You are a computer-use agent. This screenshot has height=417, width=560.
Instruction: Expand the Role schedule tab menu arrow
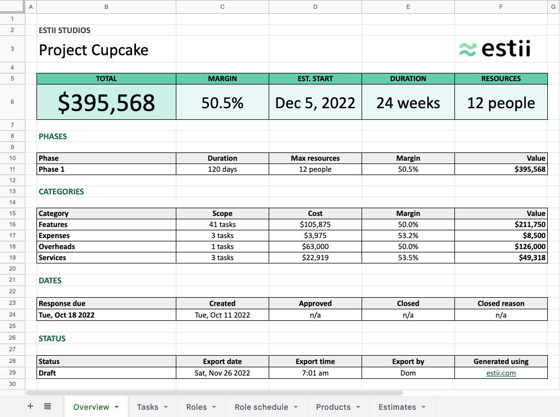[296, 407]
